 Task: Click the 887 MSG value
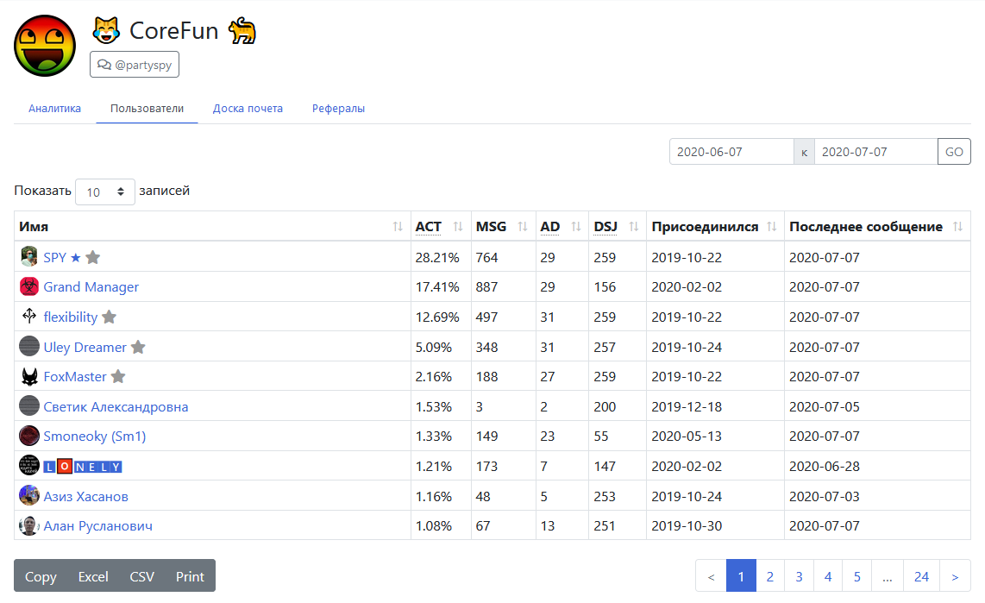(x=486, y=287)
